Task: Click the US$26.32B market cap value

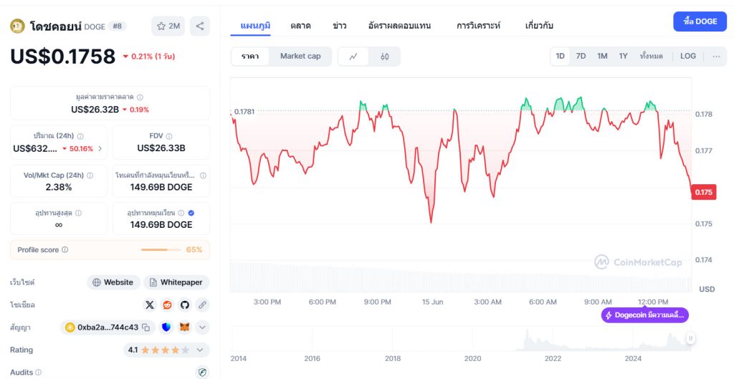Action: 95,110
